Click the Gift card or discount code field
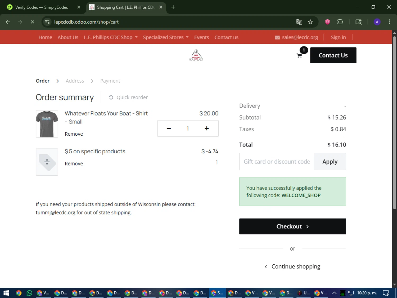397x298 pixels. pyautogui.click(x=277, y=162)
